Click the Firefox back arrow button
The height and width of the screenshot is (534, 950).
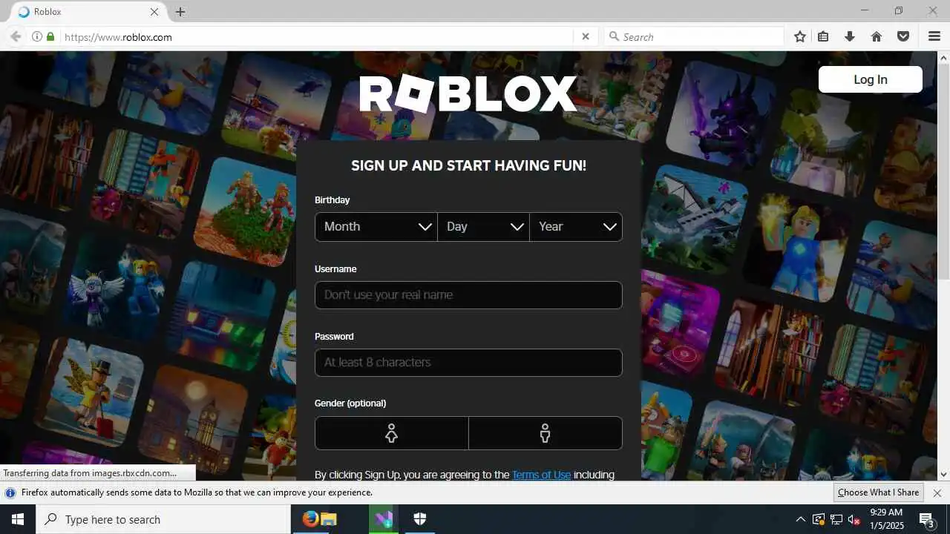15,36
